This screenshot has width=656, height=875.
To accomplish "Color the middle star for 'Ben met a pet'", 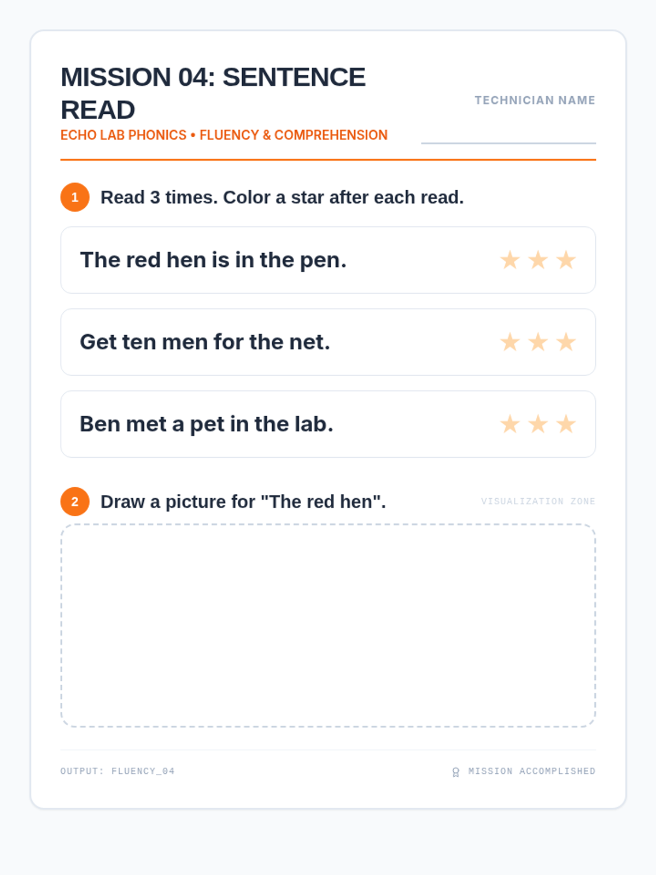I will coord(538,424).
